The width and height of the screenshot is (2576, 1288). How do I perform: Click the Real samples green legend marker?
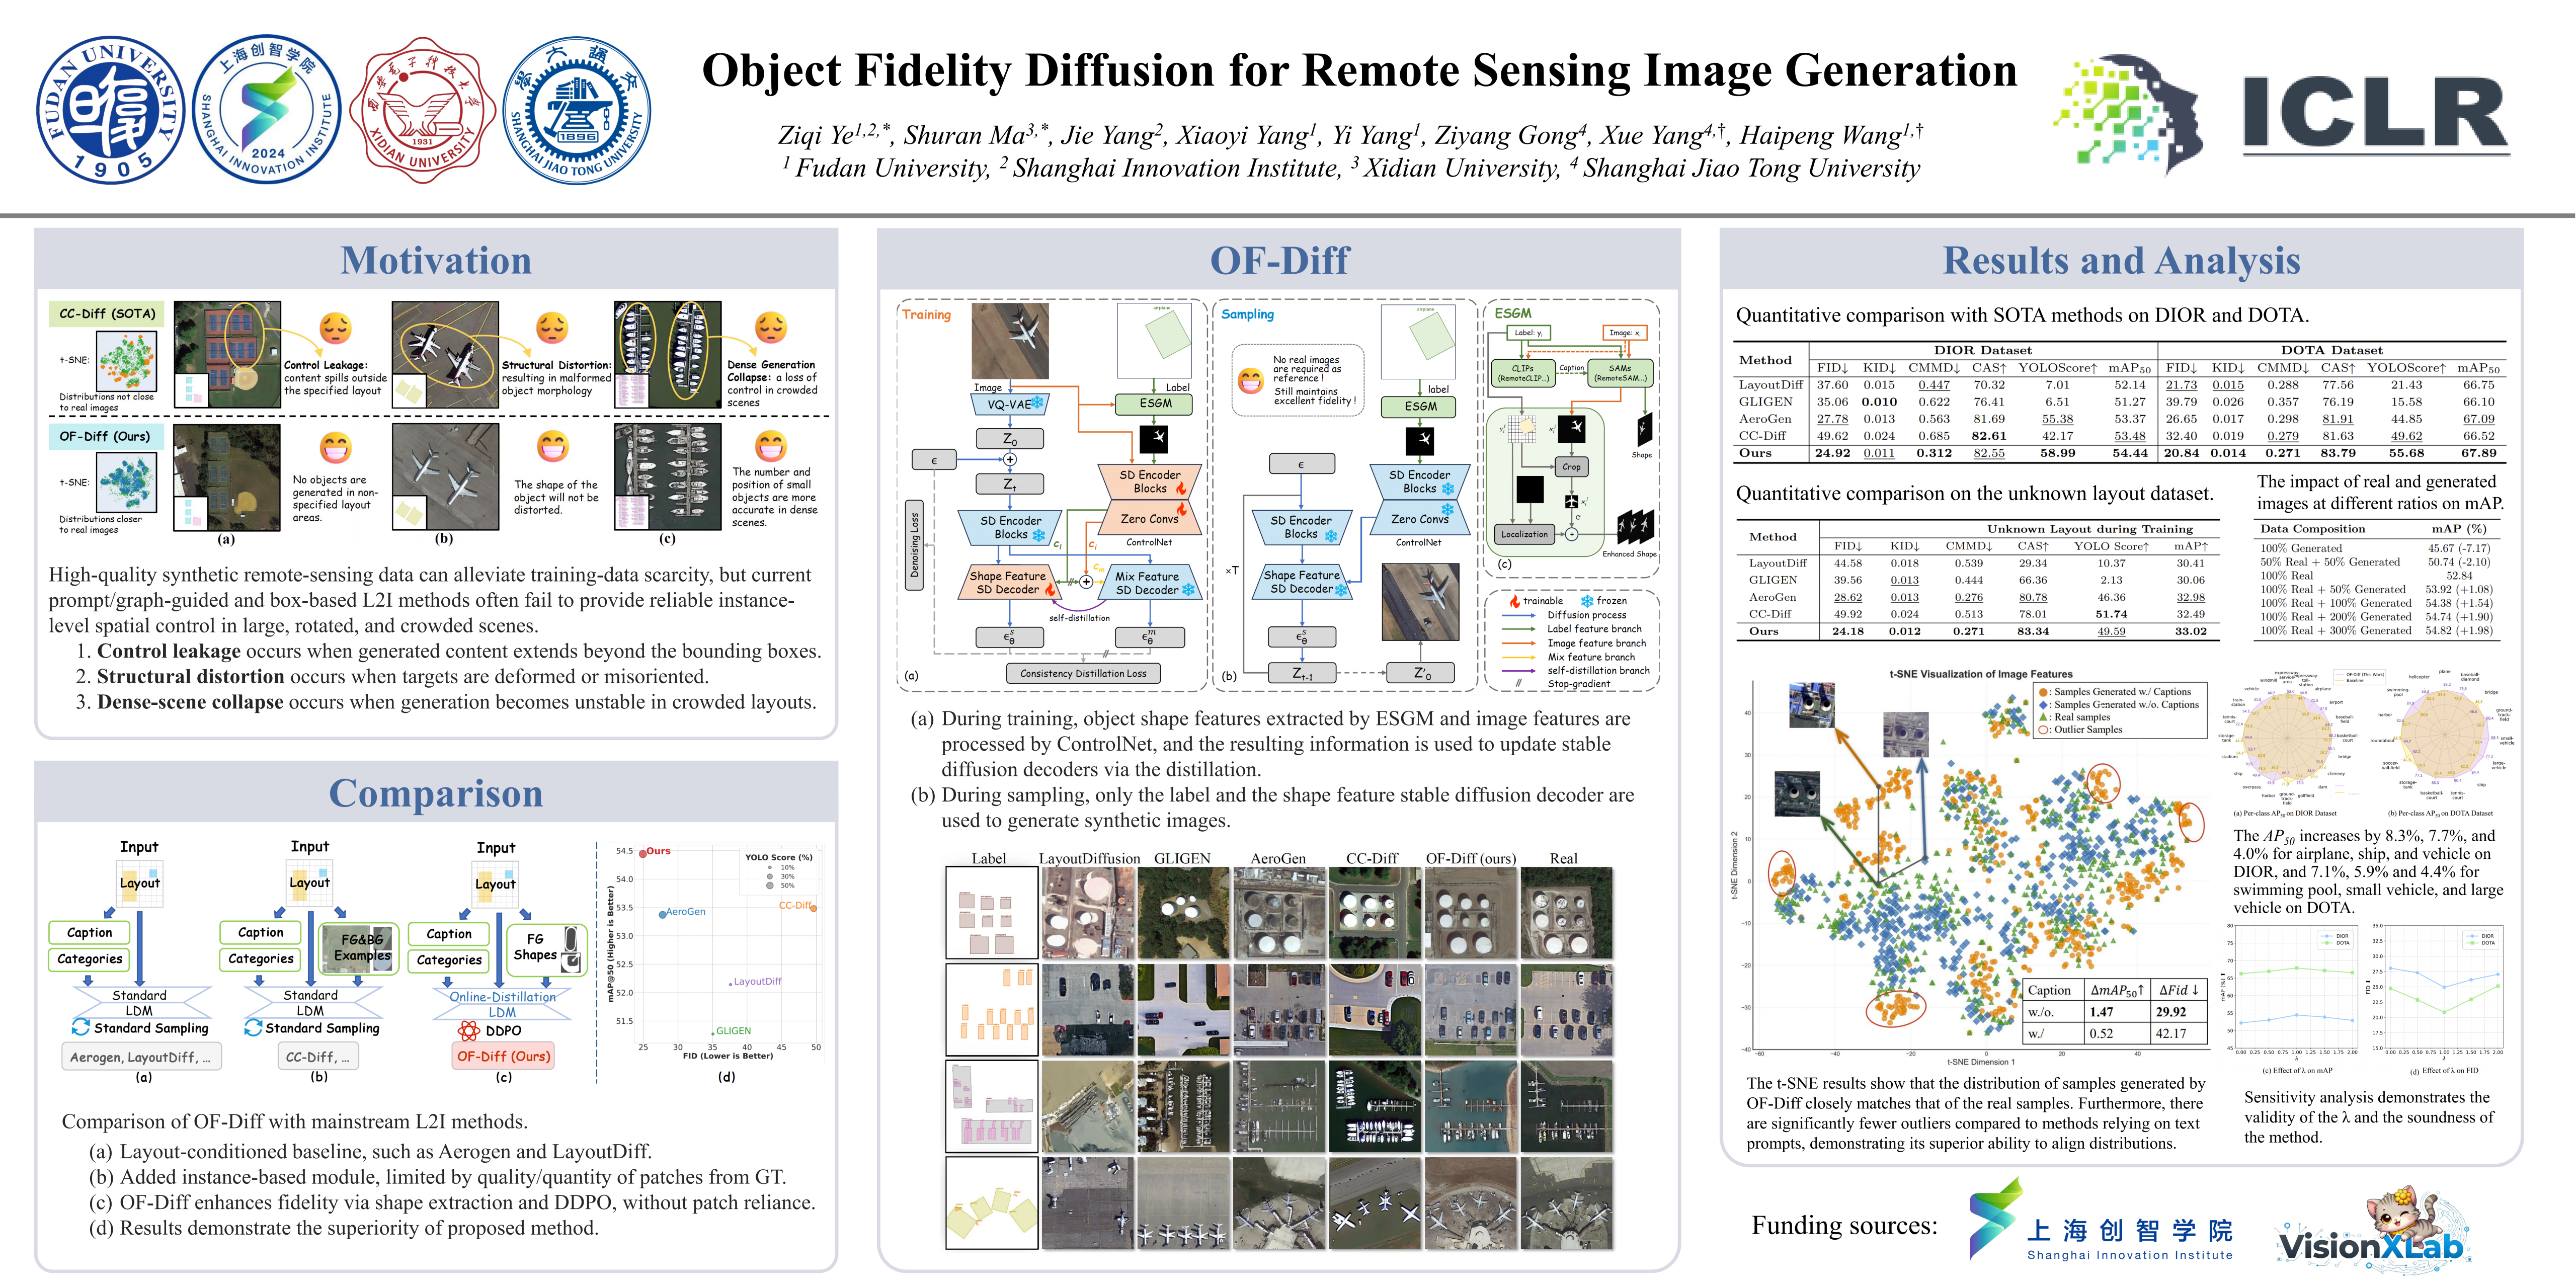(x=2043, y=717)
